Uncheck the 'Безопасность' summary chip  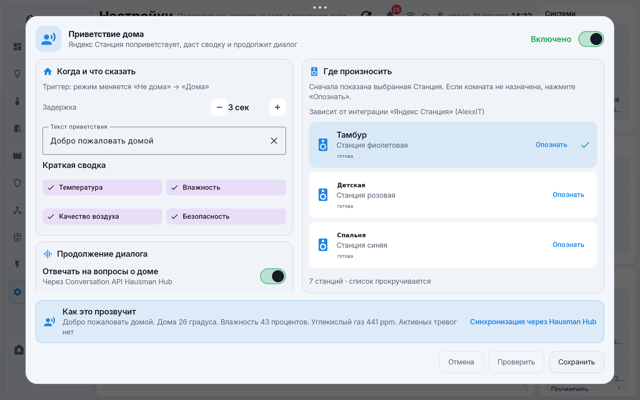point(226,216)
